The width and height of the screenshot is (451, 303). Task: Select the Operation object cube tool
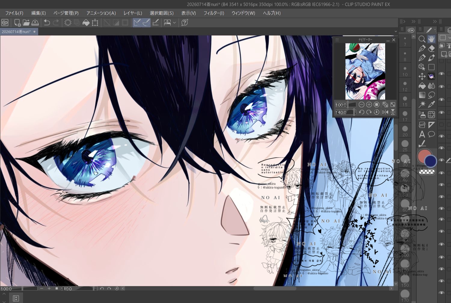[422, 67]
